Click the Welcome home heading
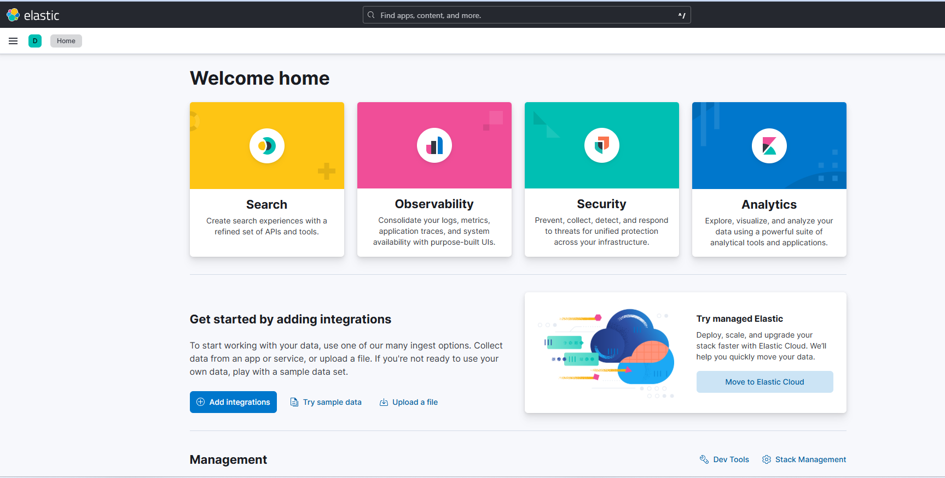 pos(259,78)
